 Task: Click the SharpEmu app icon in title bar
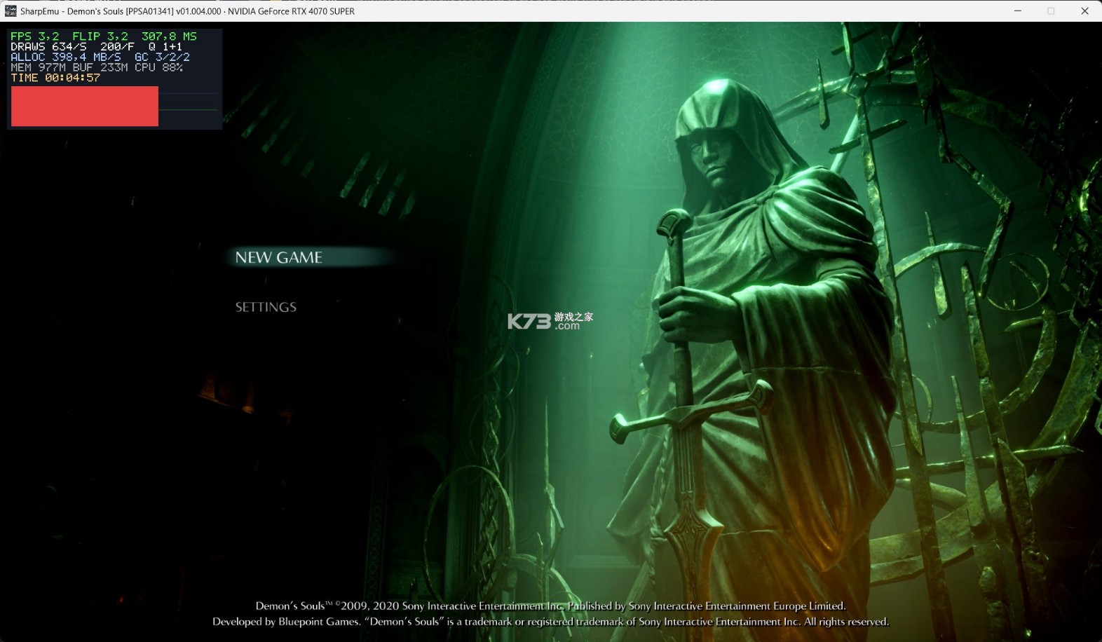(x=11, y=11)
